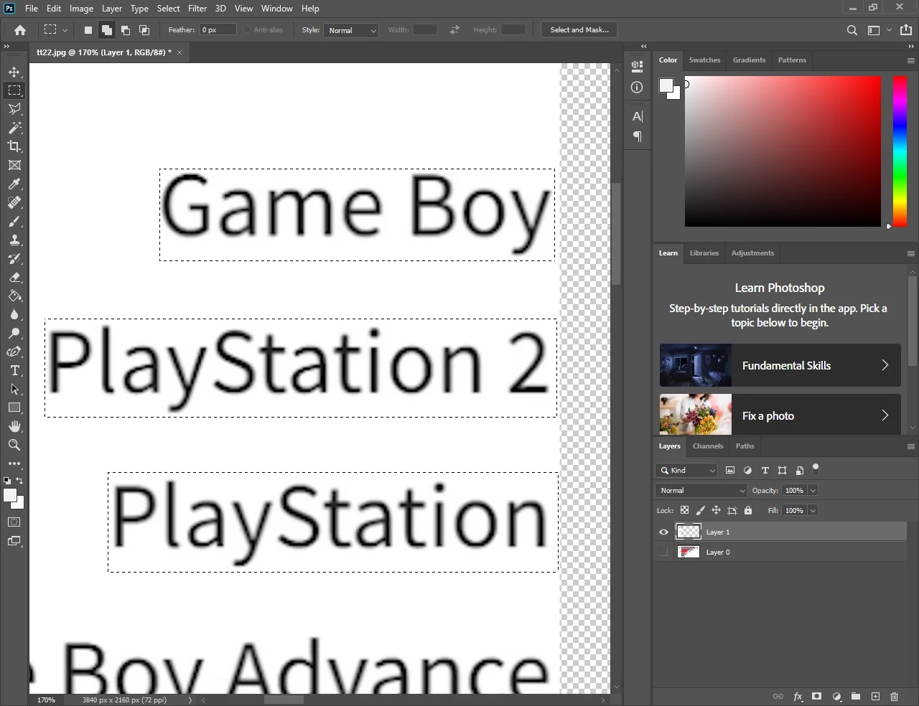Open the Layers panel flyout menu
919x706 pixels.
[x=910, y=446]
